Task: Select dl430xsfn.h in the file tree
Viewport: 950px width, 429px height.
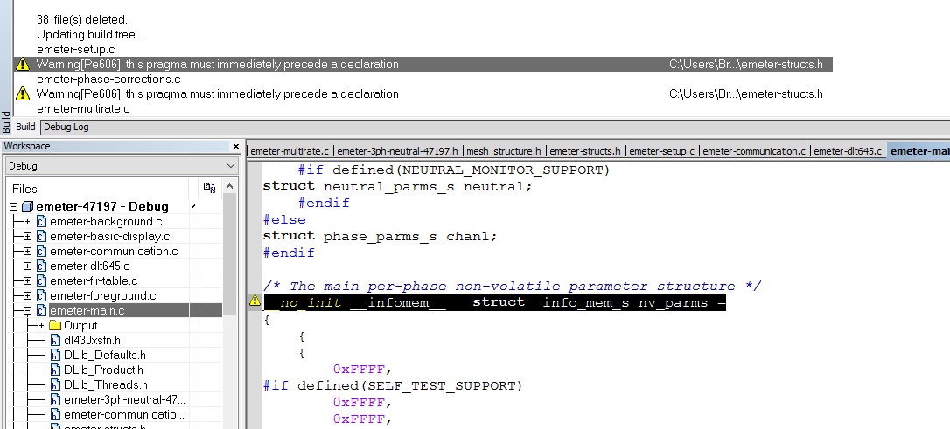Action: (x=92, y=340)
